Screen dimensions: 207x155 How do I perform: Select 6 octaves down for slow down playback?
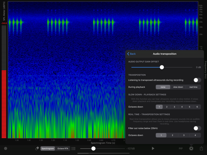(x=197, y=107)
